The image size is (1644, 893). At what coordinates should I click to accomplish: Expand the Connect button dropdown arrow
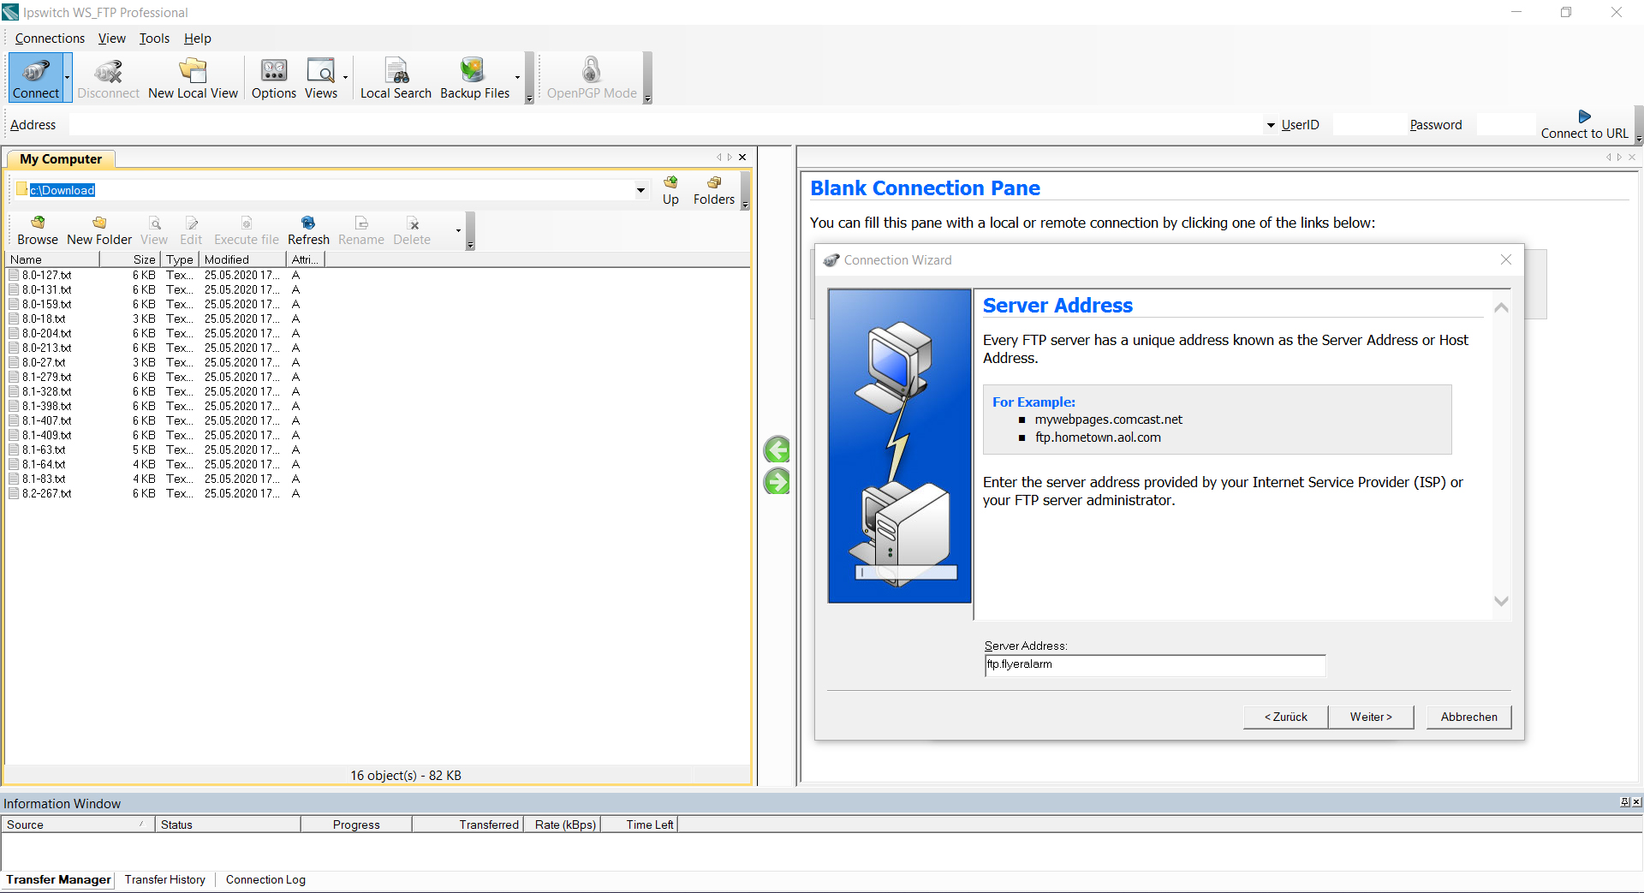(x=67, y=77)
